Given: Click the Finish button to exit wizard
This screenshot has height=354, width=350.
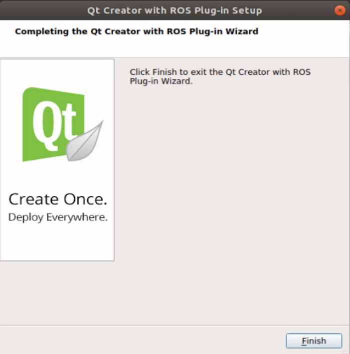Looking at the screenshot, I should pyautogui.click(x=314, y=341).
